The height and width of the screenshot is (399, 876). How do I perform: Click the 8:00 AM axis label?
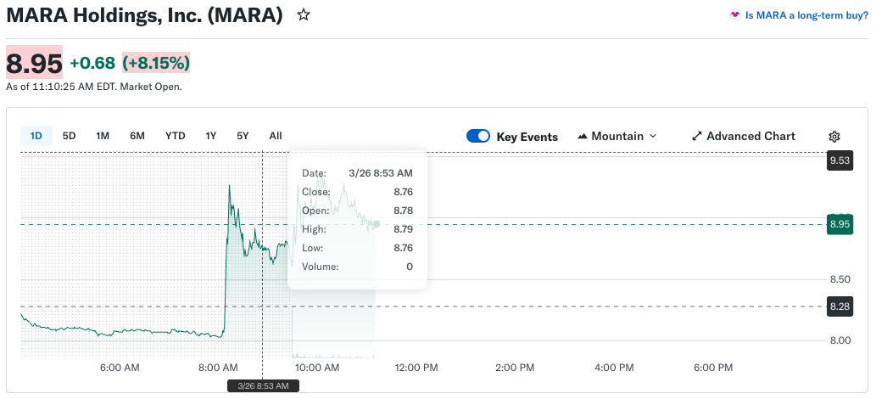pos(218,368)
